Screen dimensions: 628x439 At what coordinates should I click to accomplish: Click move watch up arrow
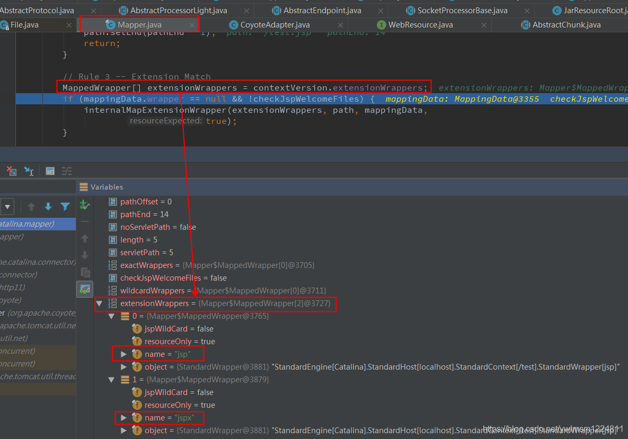coord(84,238)
